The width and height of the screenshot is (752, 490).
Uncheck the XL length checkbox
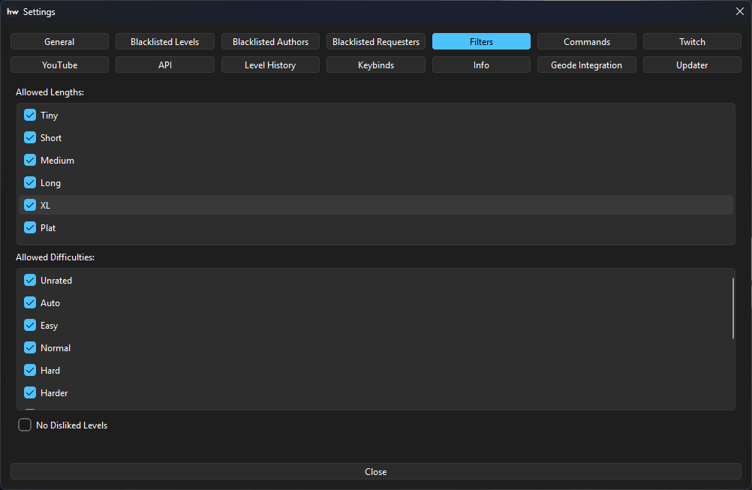tap(30, 205)
